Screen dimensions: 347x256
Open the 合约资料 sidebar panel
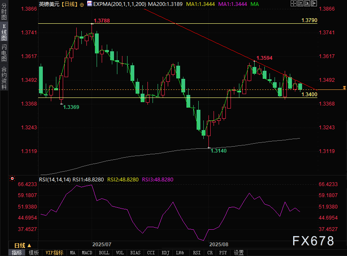click(4, 78)
